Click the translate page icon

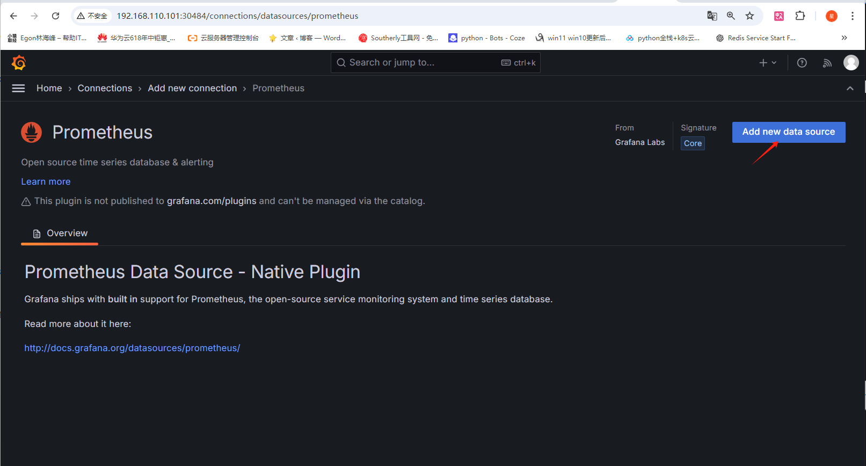[712, 16]
